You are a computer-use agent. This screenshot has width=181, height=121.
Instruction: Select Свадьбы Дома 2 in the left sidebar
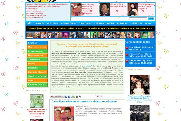pyautogui.click(x=37, y=72)
